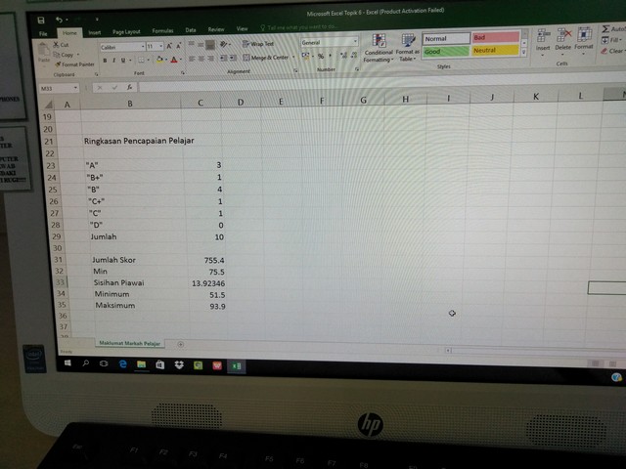Toggle Italic formatting in Font group

click(x=113, y=60)
